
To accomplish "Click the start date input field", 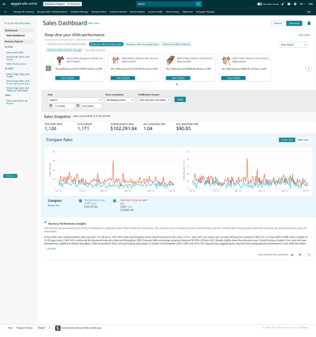I will coord(64,106).
